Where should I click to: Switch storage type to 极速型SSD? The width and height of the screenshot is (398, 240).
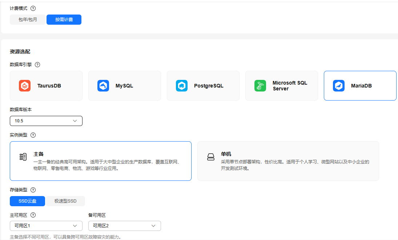tap(65, 201)
